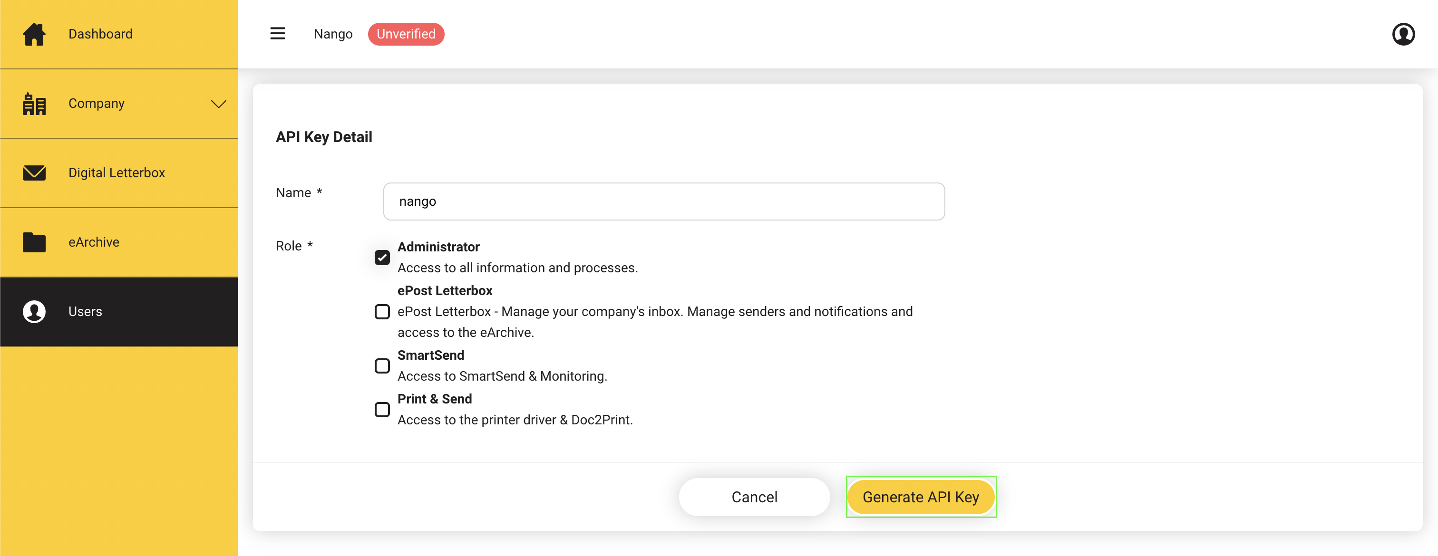
Task: Click the Users person icon in sidebar
Action: point(34,312)
